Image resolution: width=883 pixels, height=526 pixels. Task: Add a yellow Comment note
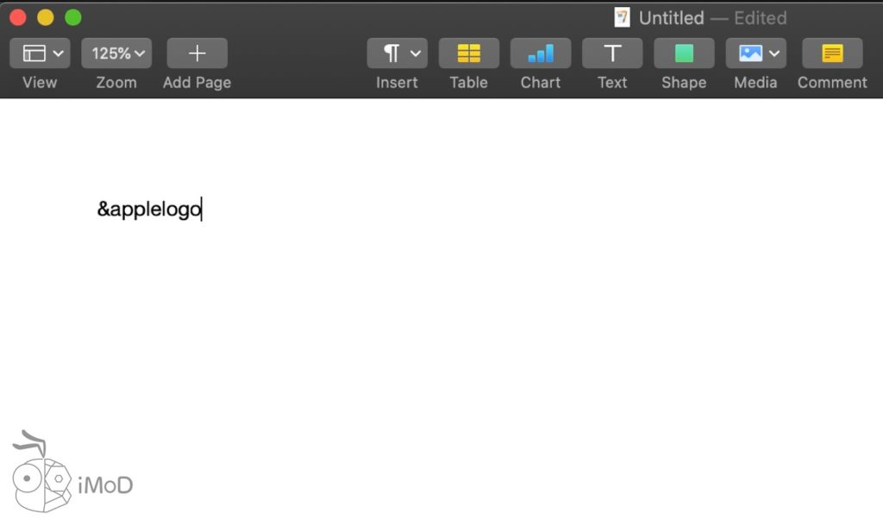click(832, 53)
